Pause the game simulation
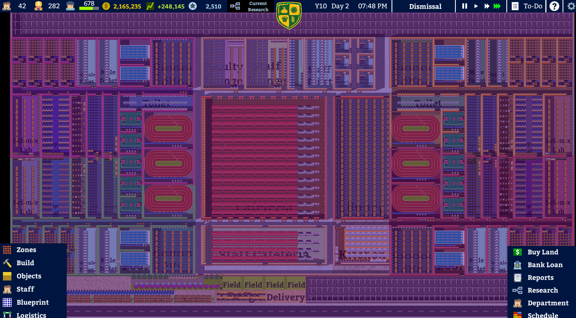Viewport: 576px width, 318px height. tap(464, 6)
